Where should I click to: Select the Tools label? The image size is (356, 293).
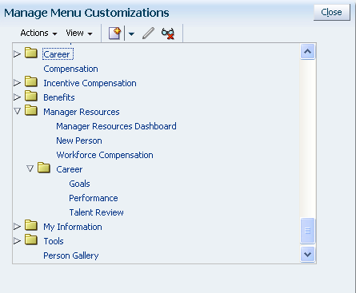pyautogui.click(x=54, y=241)
